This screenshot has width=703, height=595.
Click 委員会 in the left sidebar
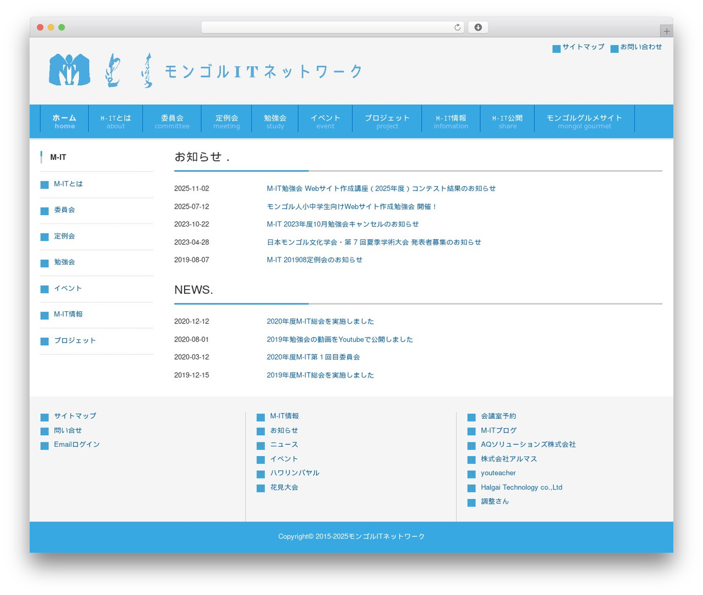64,210
